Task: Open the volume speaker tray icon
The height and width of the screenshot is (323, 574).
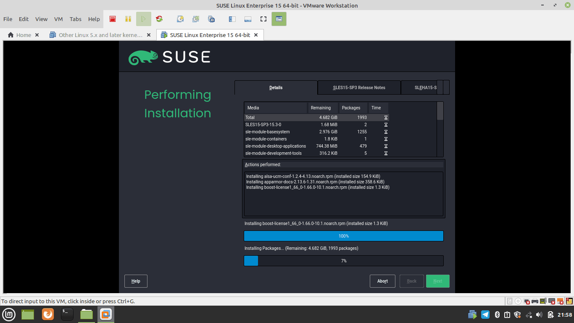Action: [x=540, y=315]
